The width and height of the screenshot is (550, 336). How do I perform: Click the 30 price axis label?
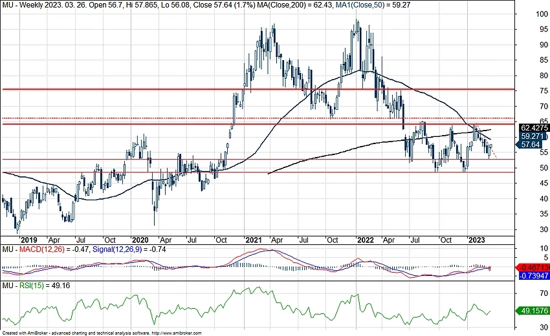coord(544,229)
